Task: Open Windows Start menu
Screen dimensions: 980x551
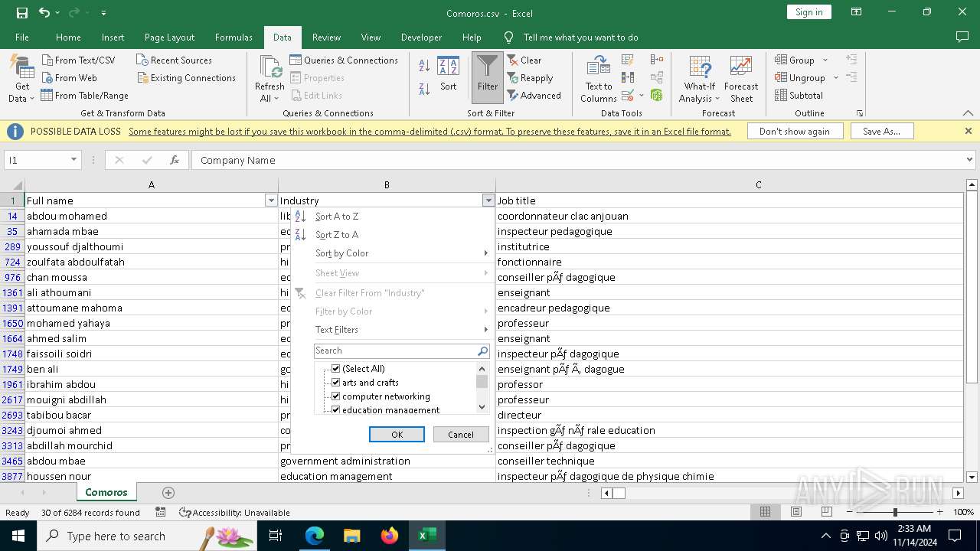Action: pos(18,536)
